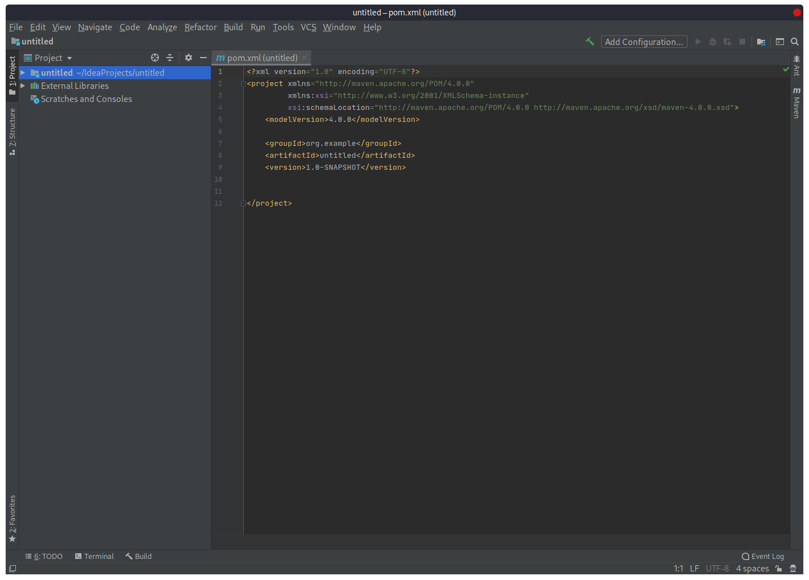Viewport: 809px width, 580px height.
Task: Toggle the Maven tool window
Action: (796, 103)
